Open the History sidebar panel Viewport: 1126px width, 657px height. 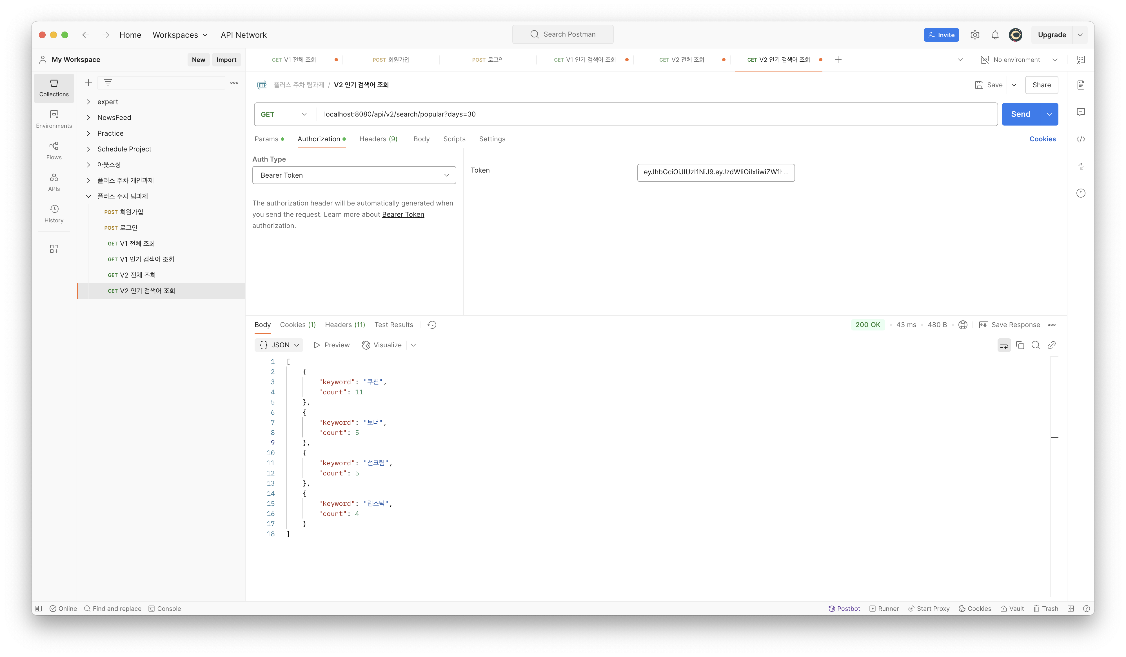pos(54,214)
